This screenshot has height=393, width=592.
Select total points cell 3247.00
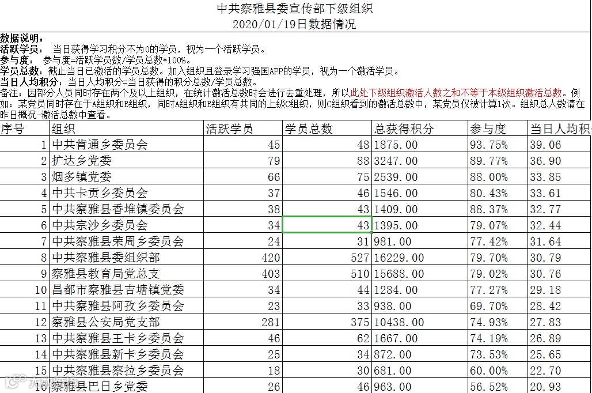pos(420,161)
